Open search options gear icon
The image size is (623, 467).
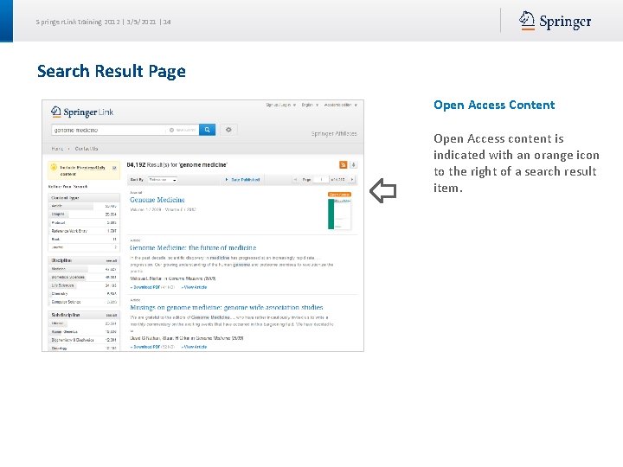(228, 130)
